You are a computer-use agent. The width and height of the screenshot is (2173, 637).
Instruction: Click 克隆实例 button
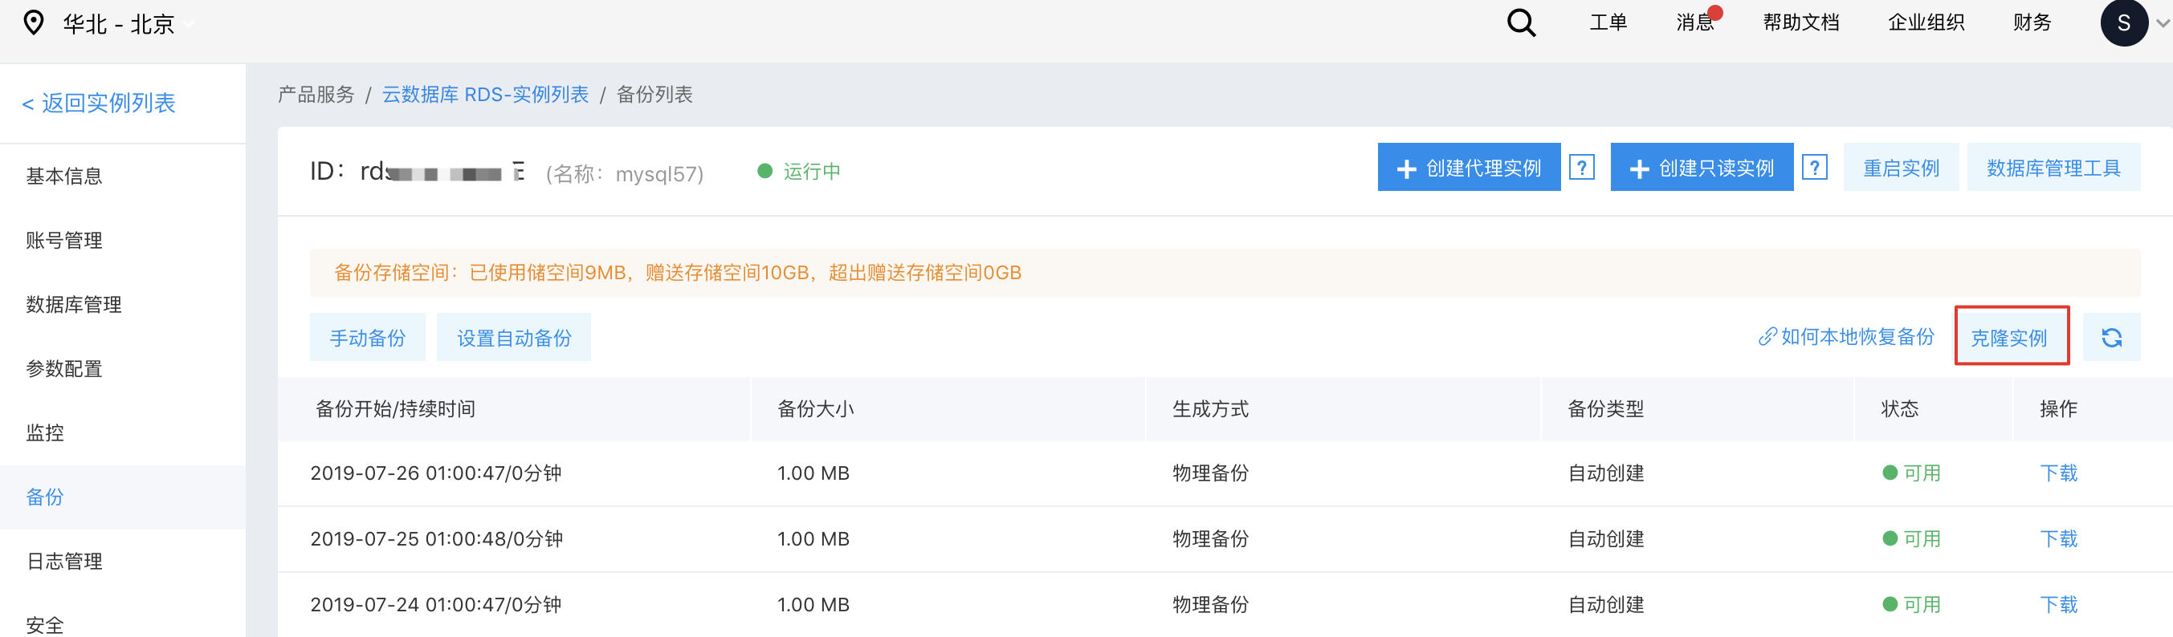[2011, 336]
